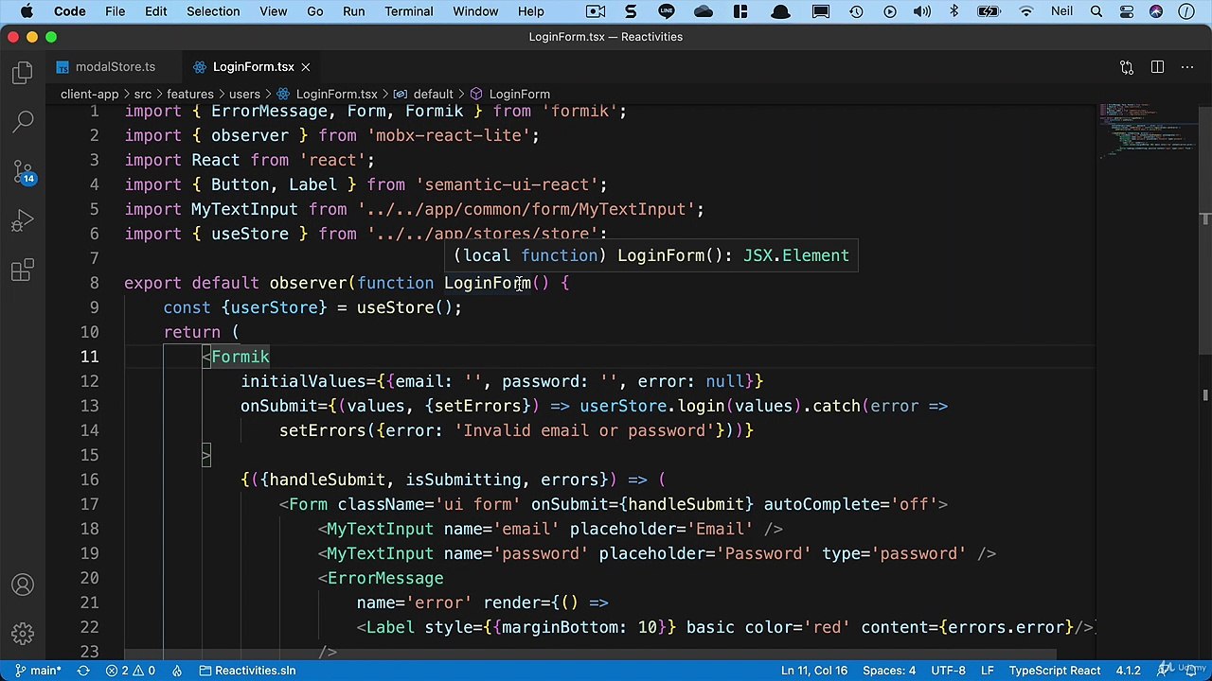Open the Extensions view
The height and width of the screenshot is (681, 1212).
tap(23, 271)
